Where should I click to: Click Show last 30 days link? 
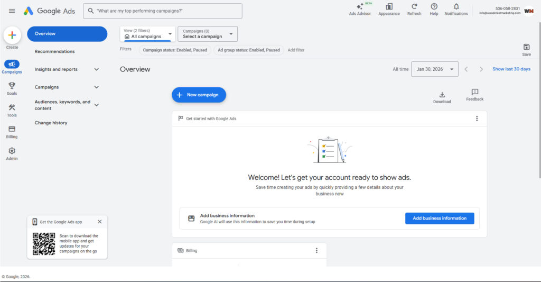(x=511, y=69)
